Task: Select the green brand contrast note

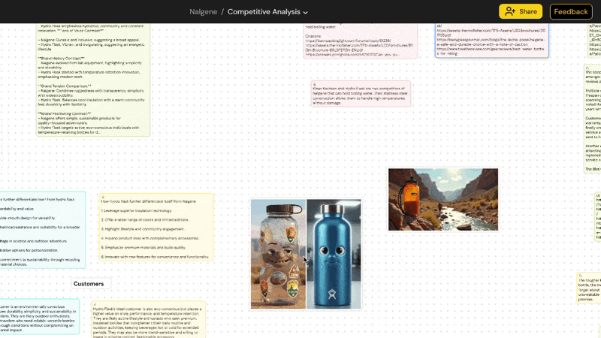Action: 93,79
